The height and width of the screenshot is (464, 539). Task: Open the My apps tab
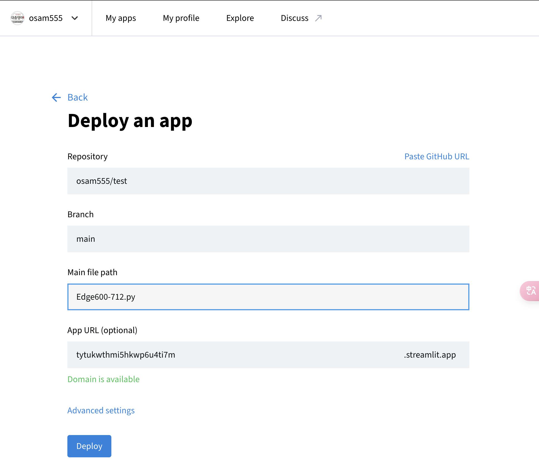121,18
